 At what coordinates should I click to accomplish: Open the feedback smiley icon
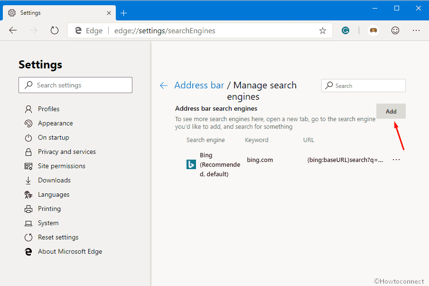pos(395,30)
